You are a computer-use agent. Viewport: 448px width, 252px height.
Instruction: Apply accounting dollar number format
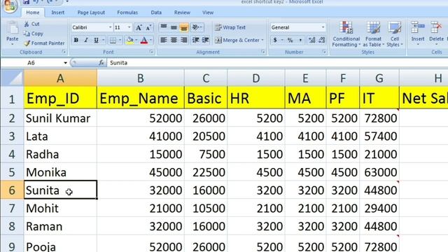click(x=275, y=40)
